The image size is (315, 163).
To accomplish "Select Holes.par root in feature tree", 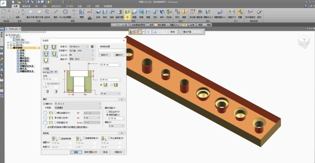I will 16,35.
